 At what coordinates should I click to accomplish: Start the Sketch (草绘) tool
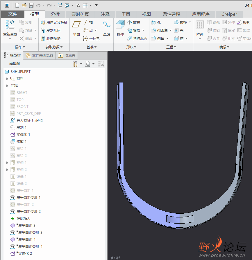[106, 28]
